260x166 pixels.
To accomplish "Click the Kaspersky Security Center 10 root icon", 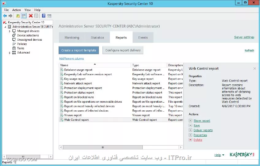I will [x=5, y=22].
